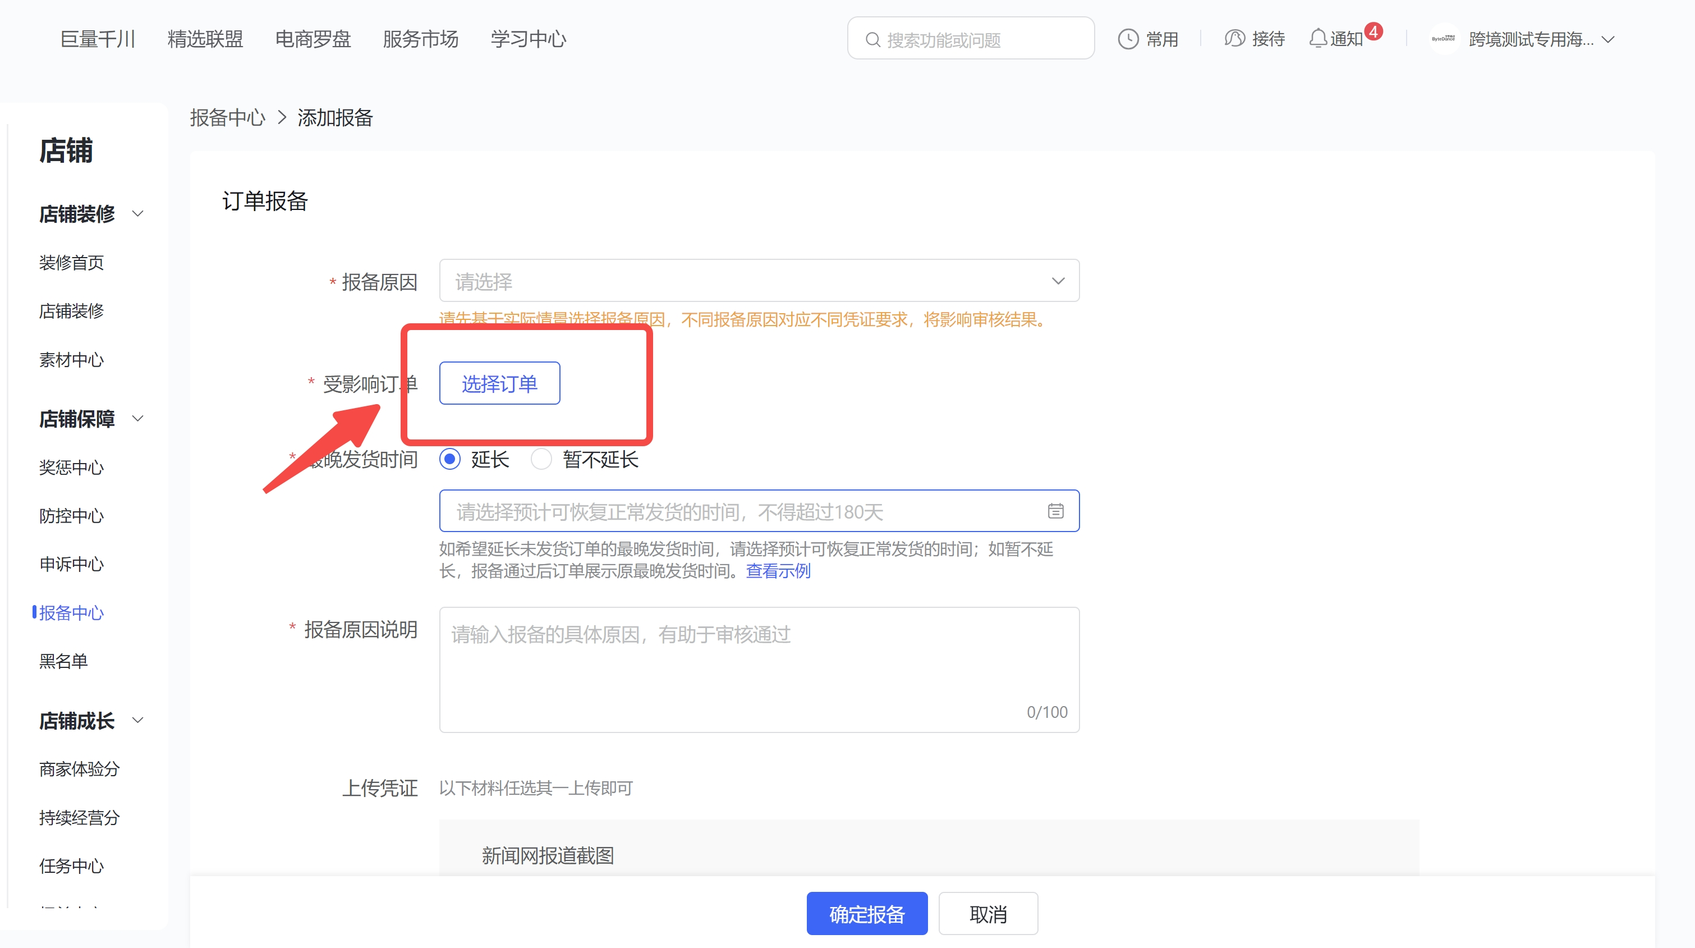Open notifications via the bell icon
Screen dimensions: 1695x948
(x=1317, y=38)
